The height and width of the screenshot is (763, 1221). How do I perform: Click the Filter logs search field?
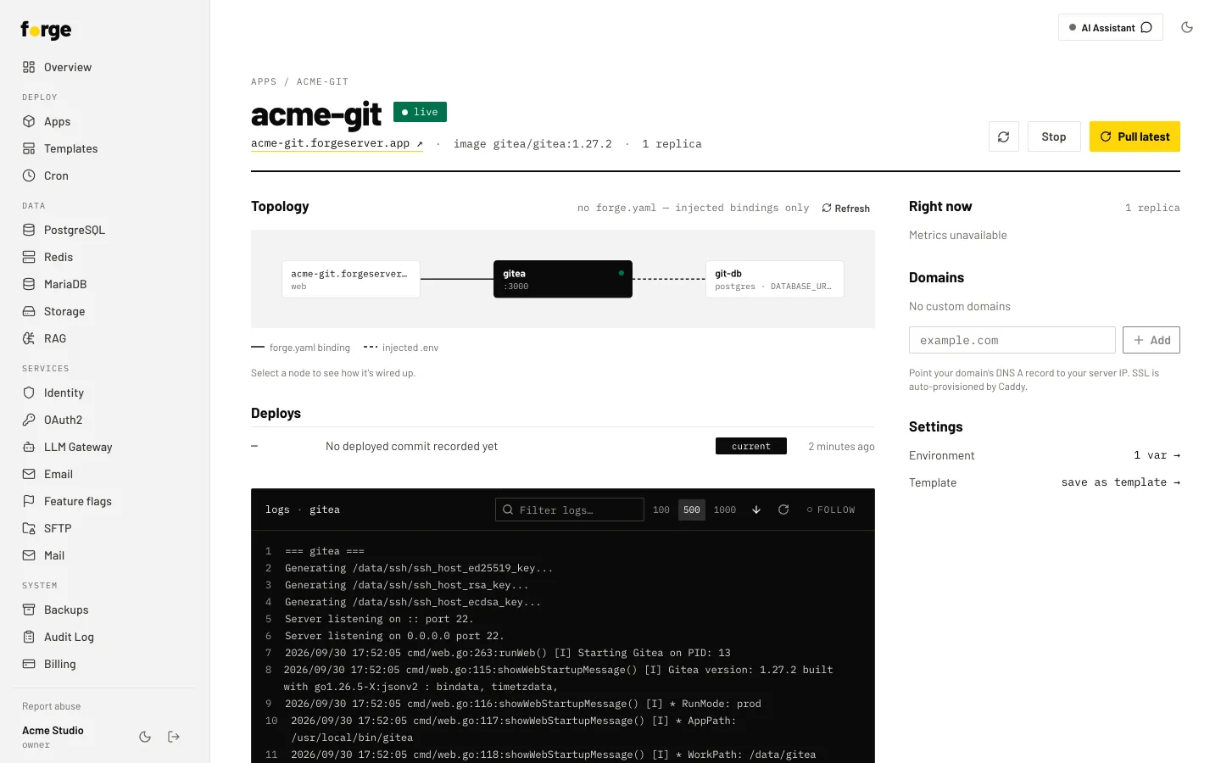[570, 510]
